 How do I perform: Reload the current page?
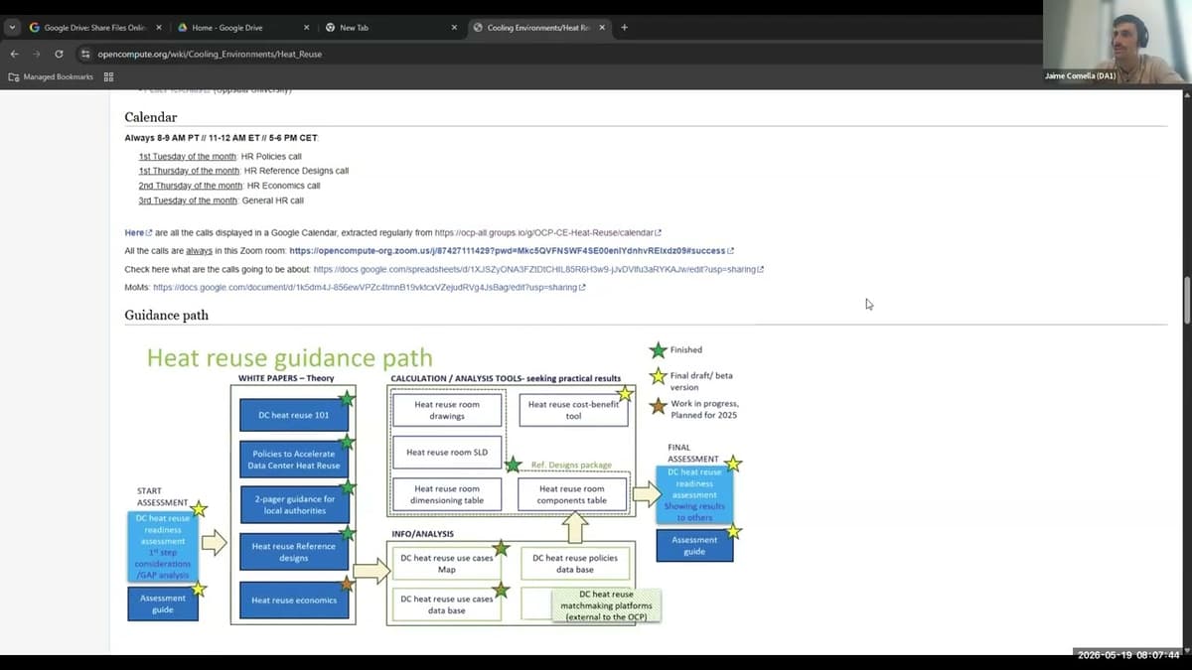pos(59,54)
